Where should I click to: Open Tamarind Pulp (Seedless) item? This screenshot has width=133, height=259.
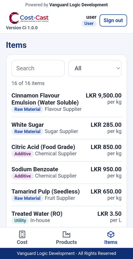tap(66, 195)
